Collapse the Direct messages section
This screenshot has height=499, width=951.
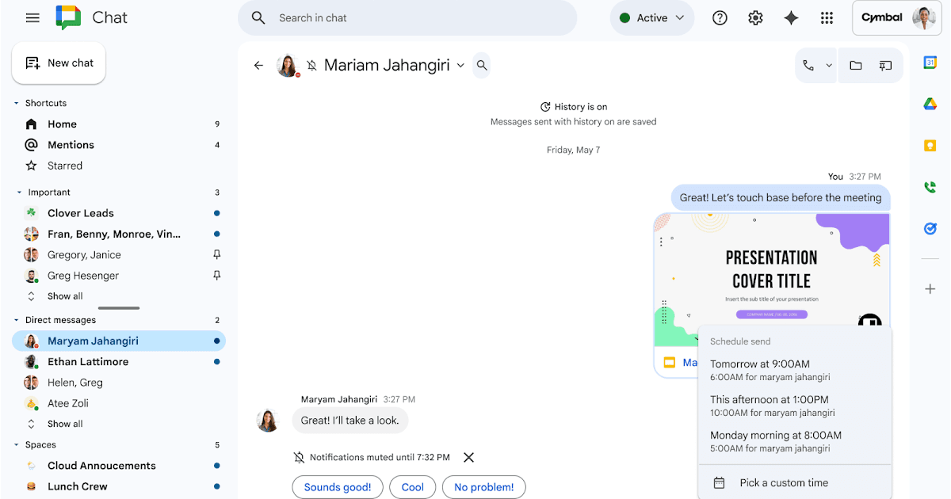(x=18, y=320)
